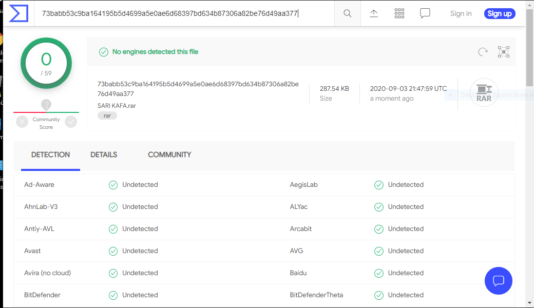Click the RAR file type icon
Screen dimensions: 534x308
pos(484,92)
